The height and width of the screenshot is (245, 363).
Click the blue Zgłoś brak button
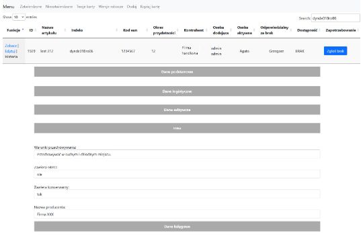[x=335, y=51]
